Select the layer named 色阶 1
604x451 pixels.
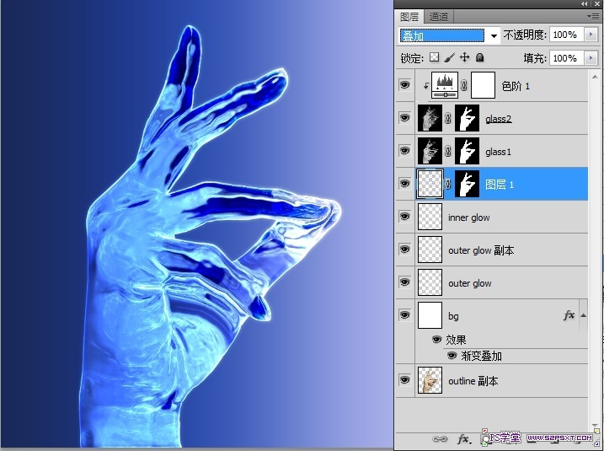coord(516,86)
